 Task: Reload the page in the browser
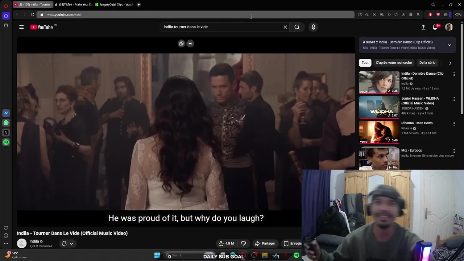[33, 14]
